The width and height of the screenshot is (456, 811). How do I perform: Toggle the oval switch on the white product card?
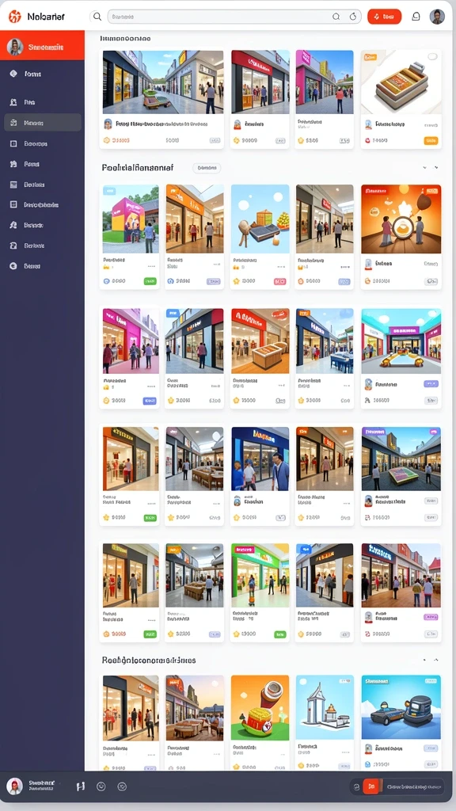coord(432,57)
